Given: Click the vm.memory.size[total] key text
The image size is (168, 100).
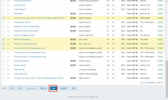Looking at the screenshot, I should coord(87,70).
